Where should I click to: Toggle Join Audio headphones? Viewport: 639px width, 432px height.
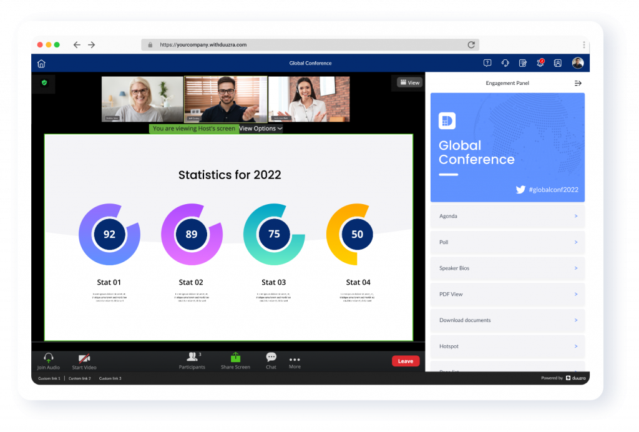[x=49, y=358]
